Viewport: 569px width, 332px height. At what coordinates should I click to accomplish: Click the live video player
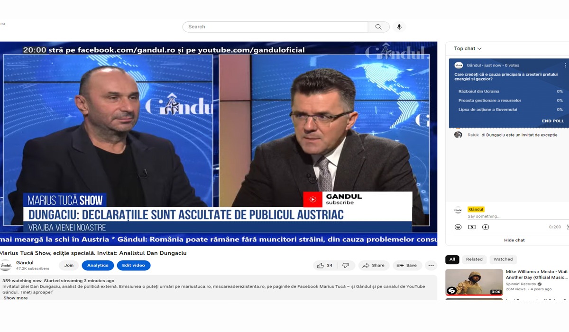219,144
